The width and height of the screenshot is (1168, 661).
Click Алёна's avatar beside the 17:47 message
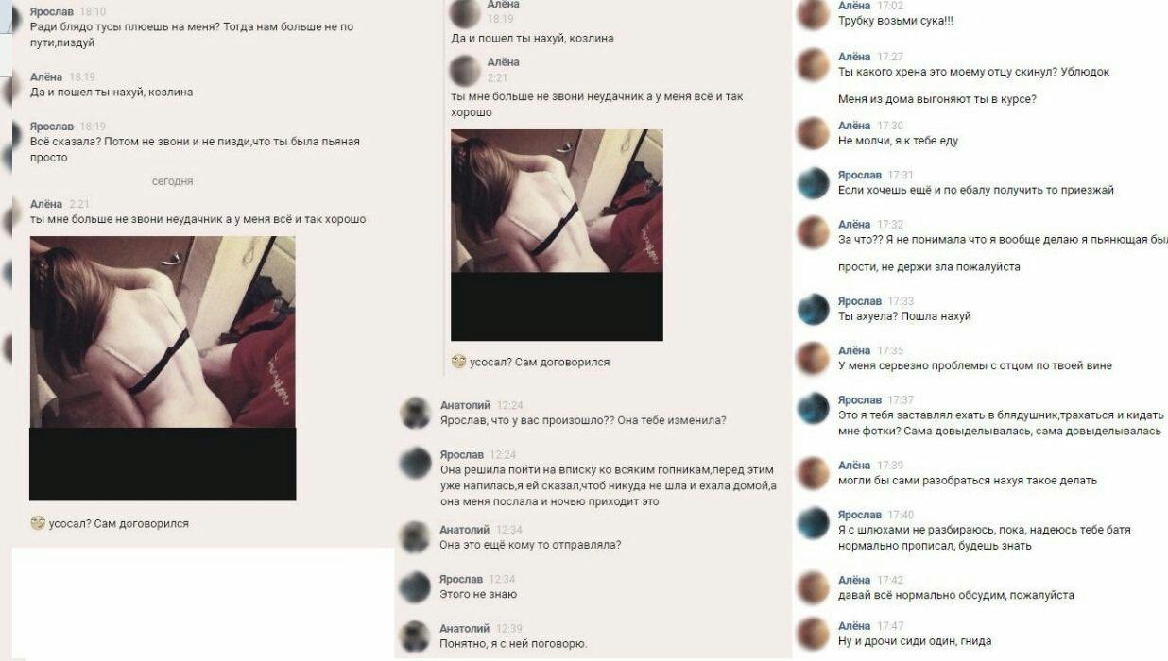click(814, 633)
